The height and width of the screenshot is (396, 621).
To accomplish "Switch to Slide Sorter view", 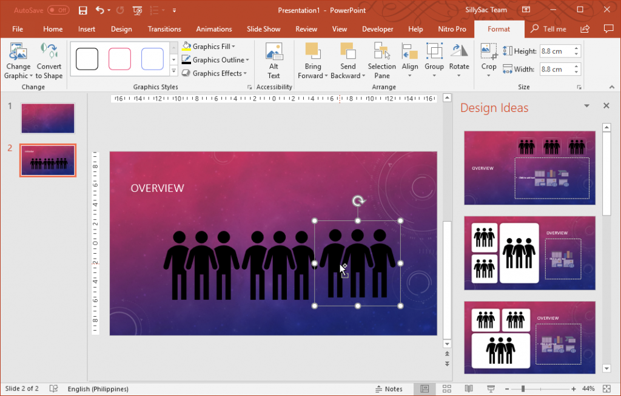I will (446, 389).
